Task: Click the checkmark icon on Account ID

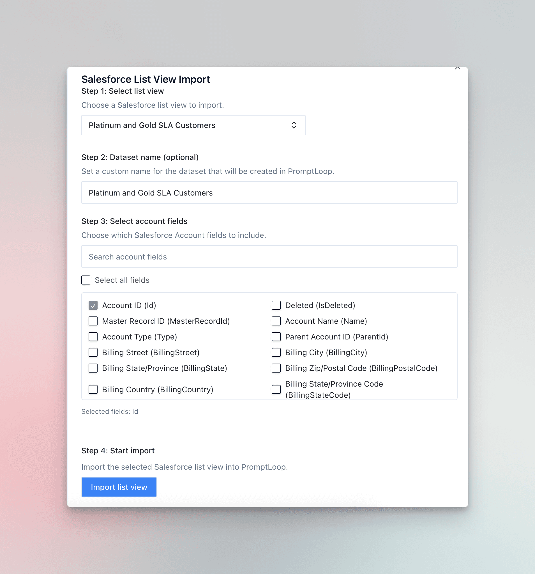Action: click(x=93, y=305)
